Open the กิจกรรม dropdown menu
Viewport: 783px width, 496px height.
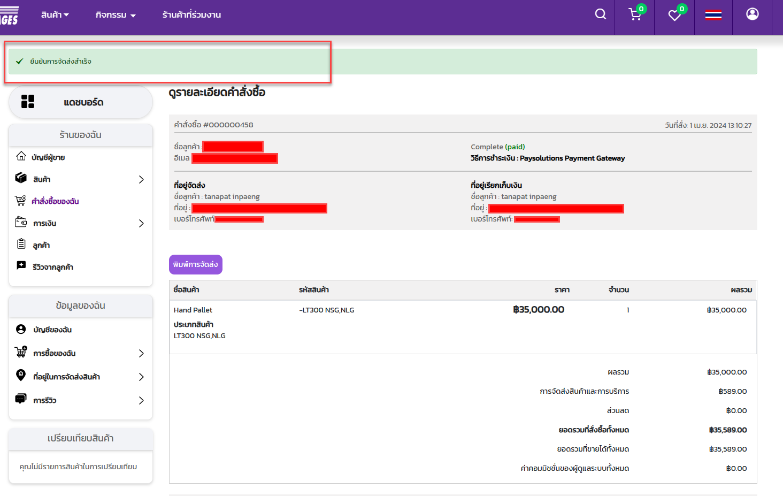[116, 15]
